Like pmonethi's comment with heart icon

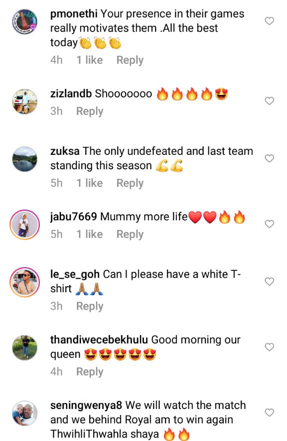270,21
